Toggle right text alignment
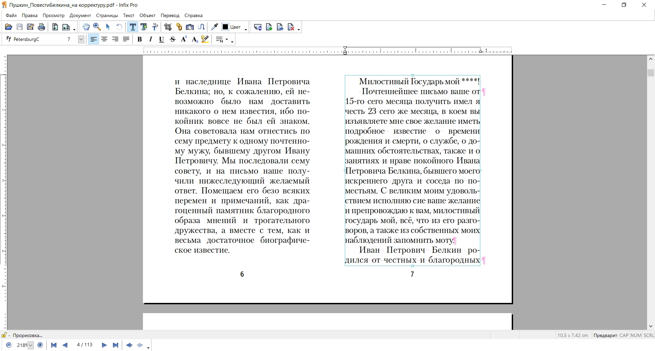This screenshot has width=655, height=351. coord(115,40)
